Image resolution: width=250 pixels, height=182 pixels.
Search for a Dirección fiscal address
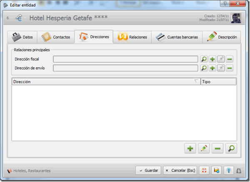pyautogui.click(x=204, y=59)
